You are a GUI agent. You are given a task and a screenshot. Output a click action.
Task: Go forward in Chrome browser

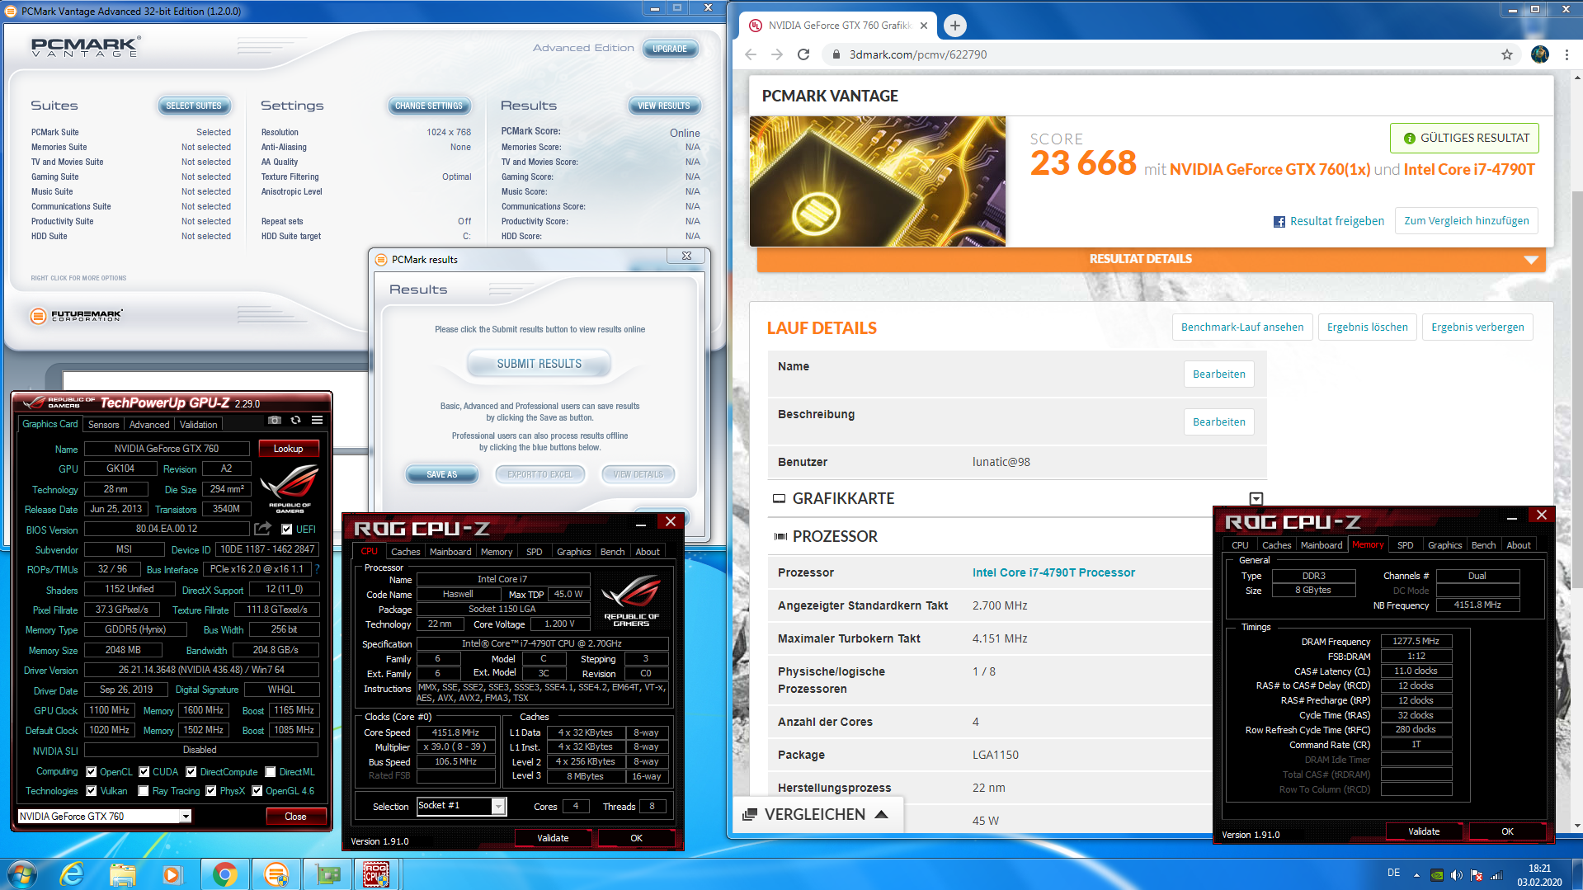coord(777,54)
